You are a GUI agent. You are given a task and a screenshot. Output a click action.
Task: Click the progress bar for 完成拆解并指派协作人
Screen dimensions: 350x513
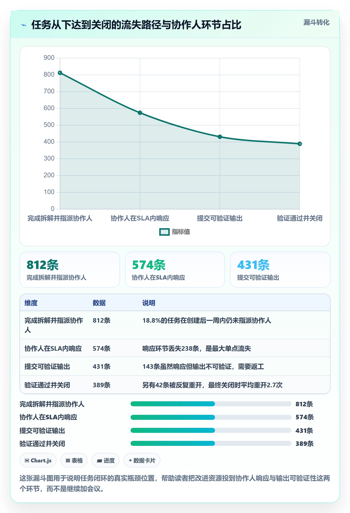point(211,404)
